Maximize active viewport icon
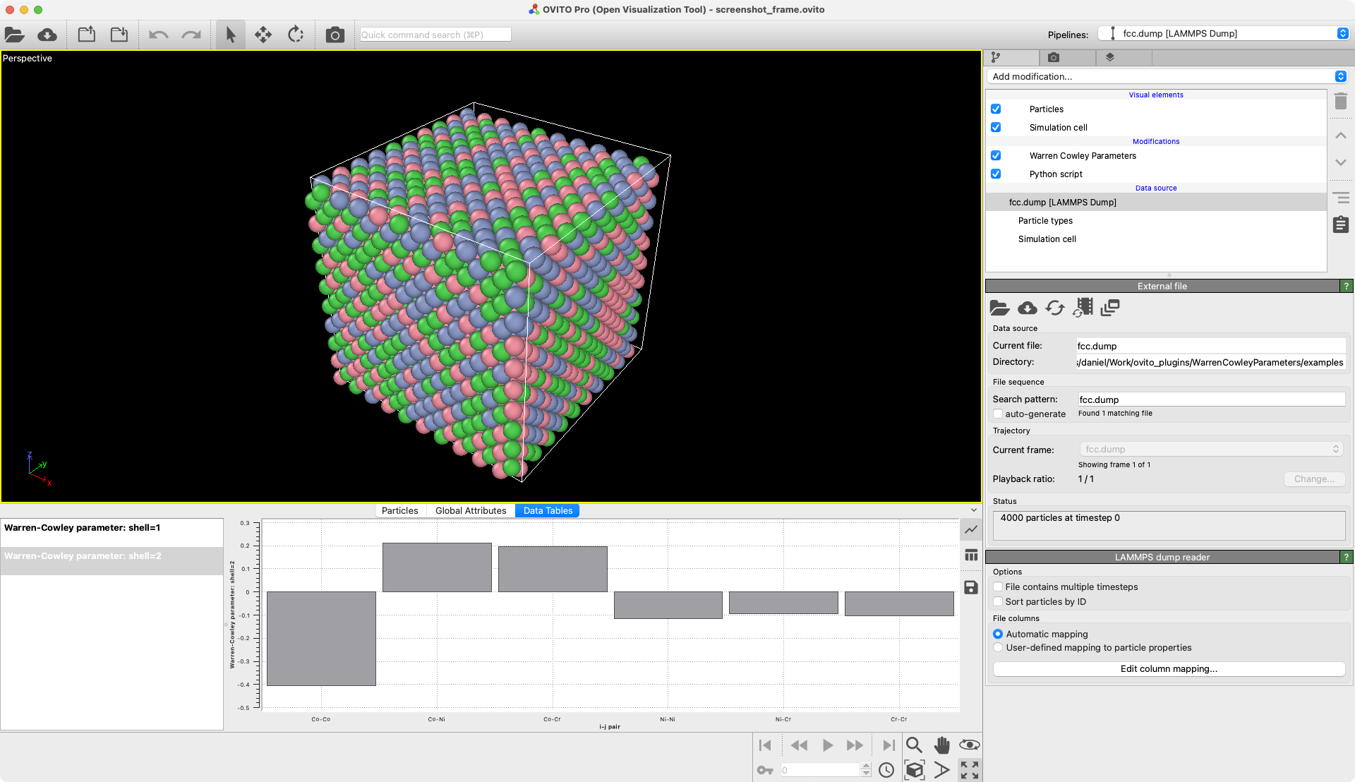 (x=970, y=770)
